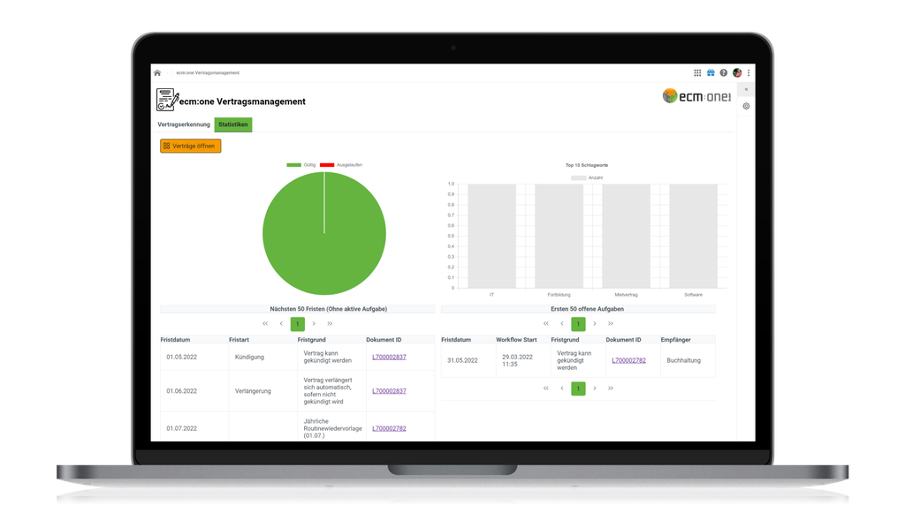Click the Fristgrund header in Fristen table

312,340
